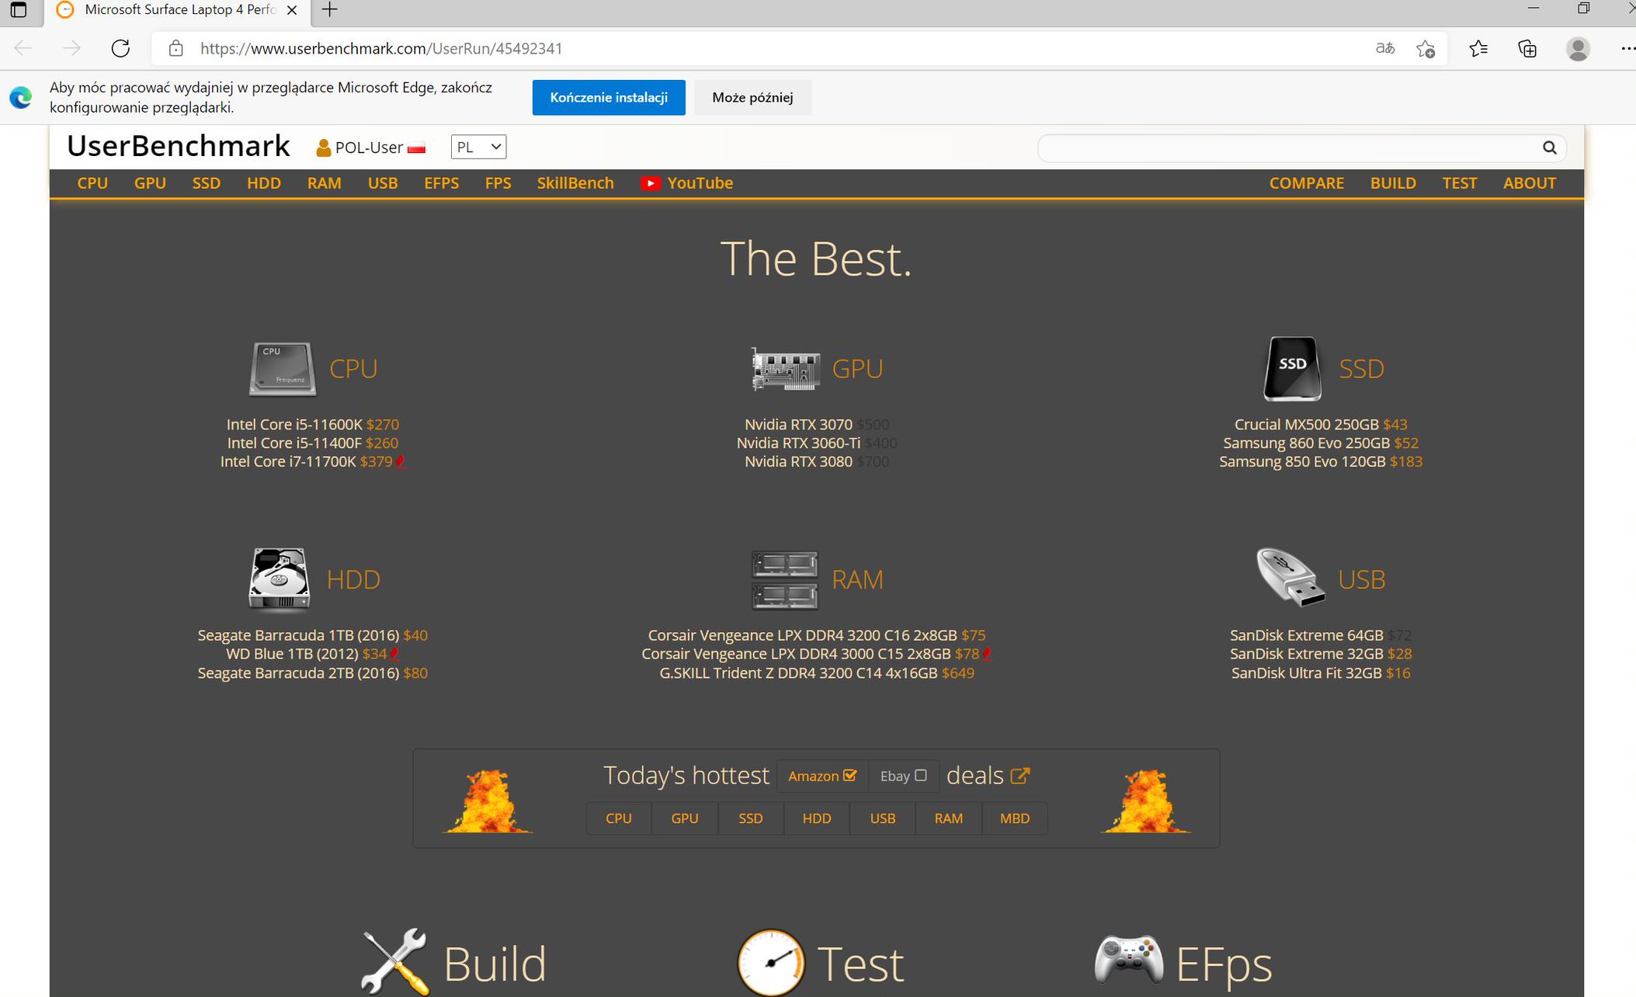Click the RAM memory sticks icon

click(784, 579)
